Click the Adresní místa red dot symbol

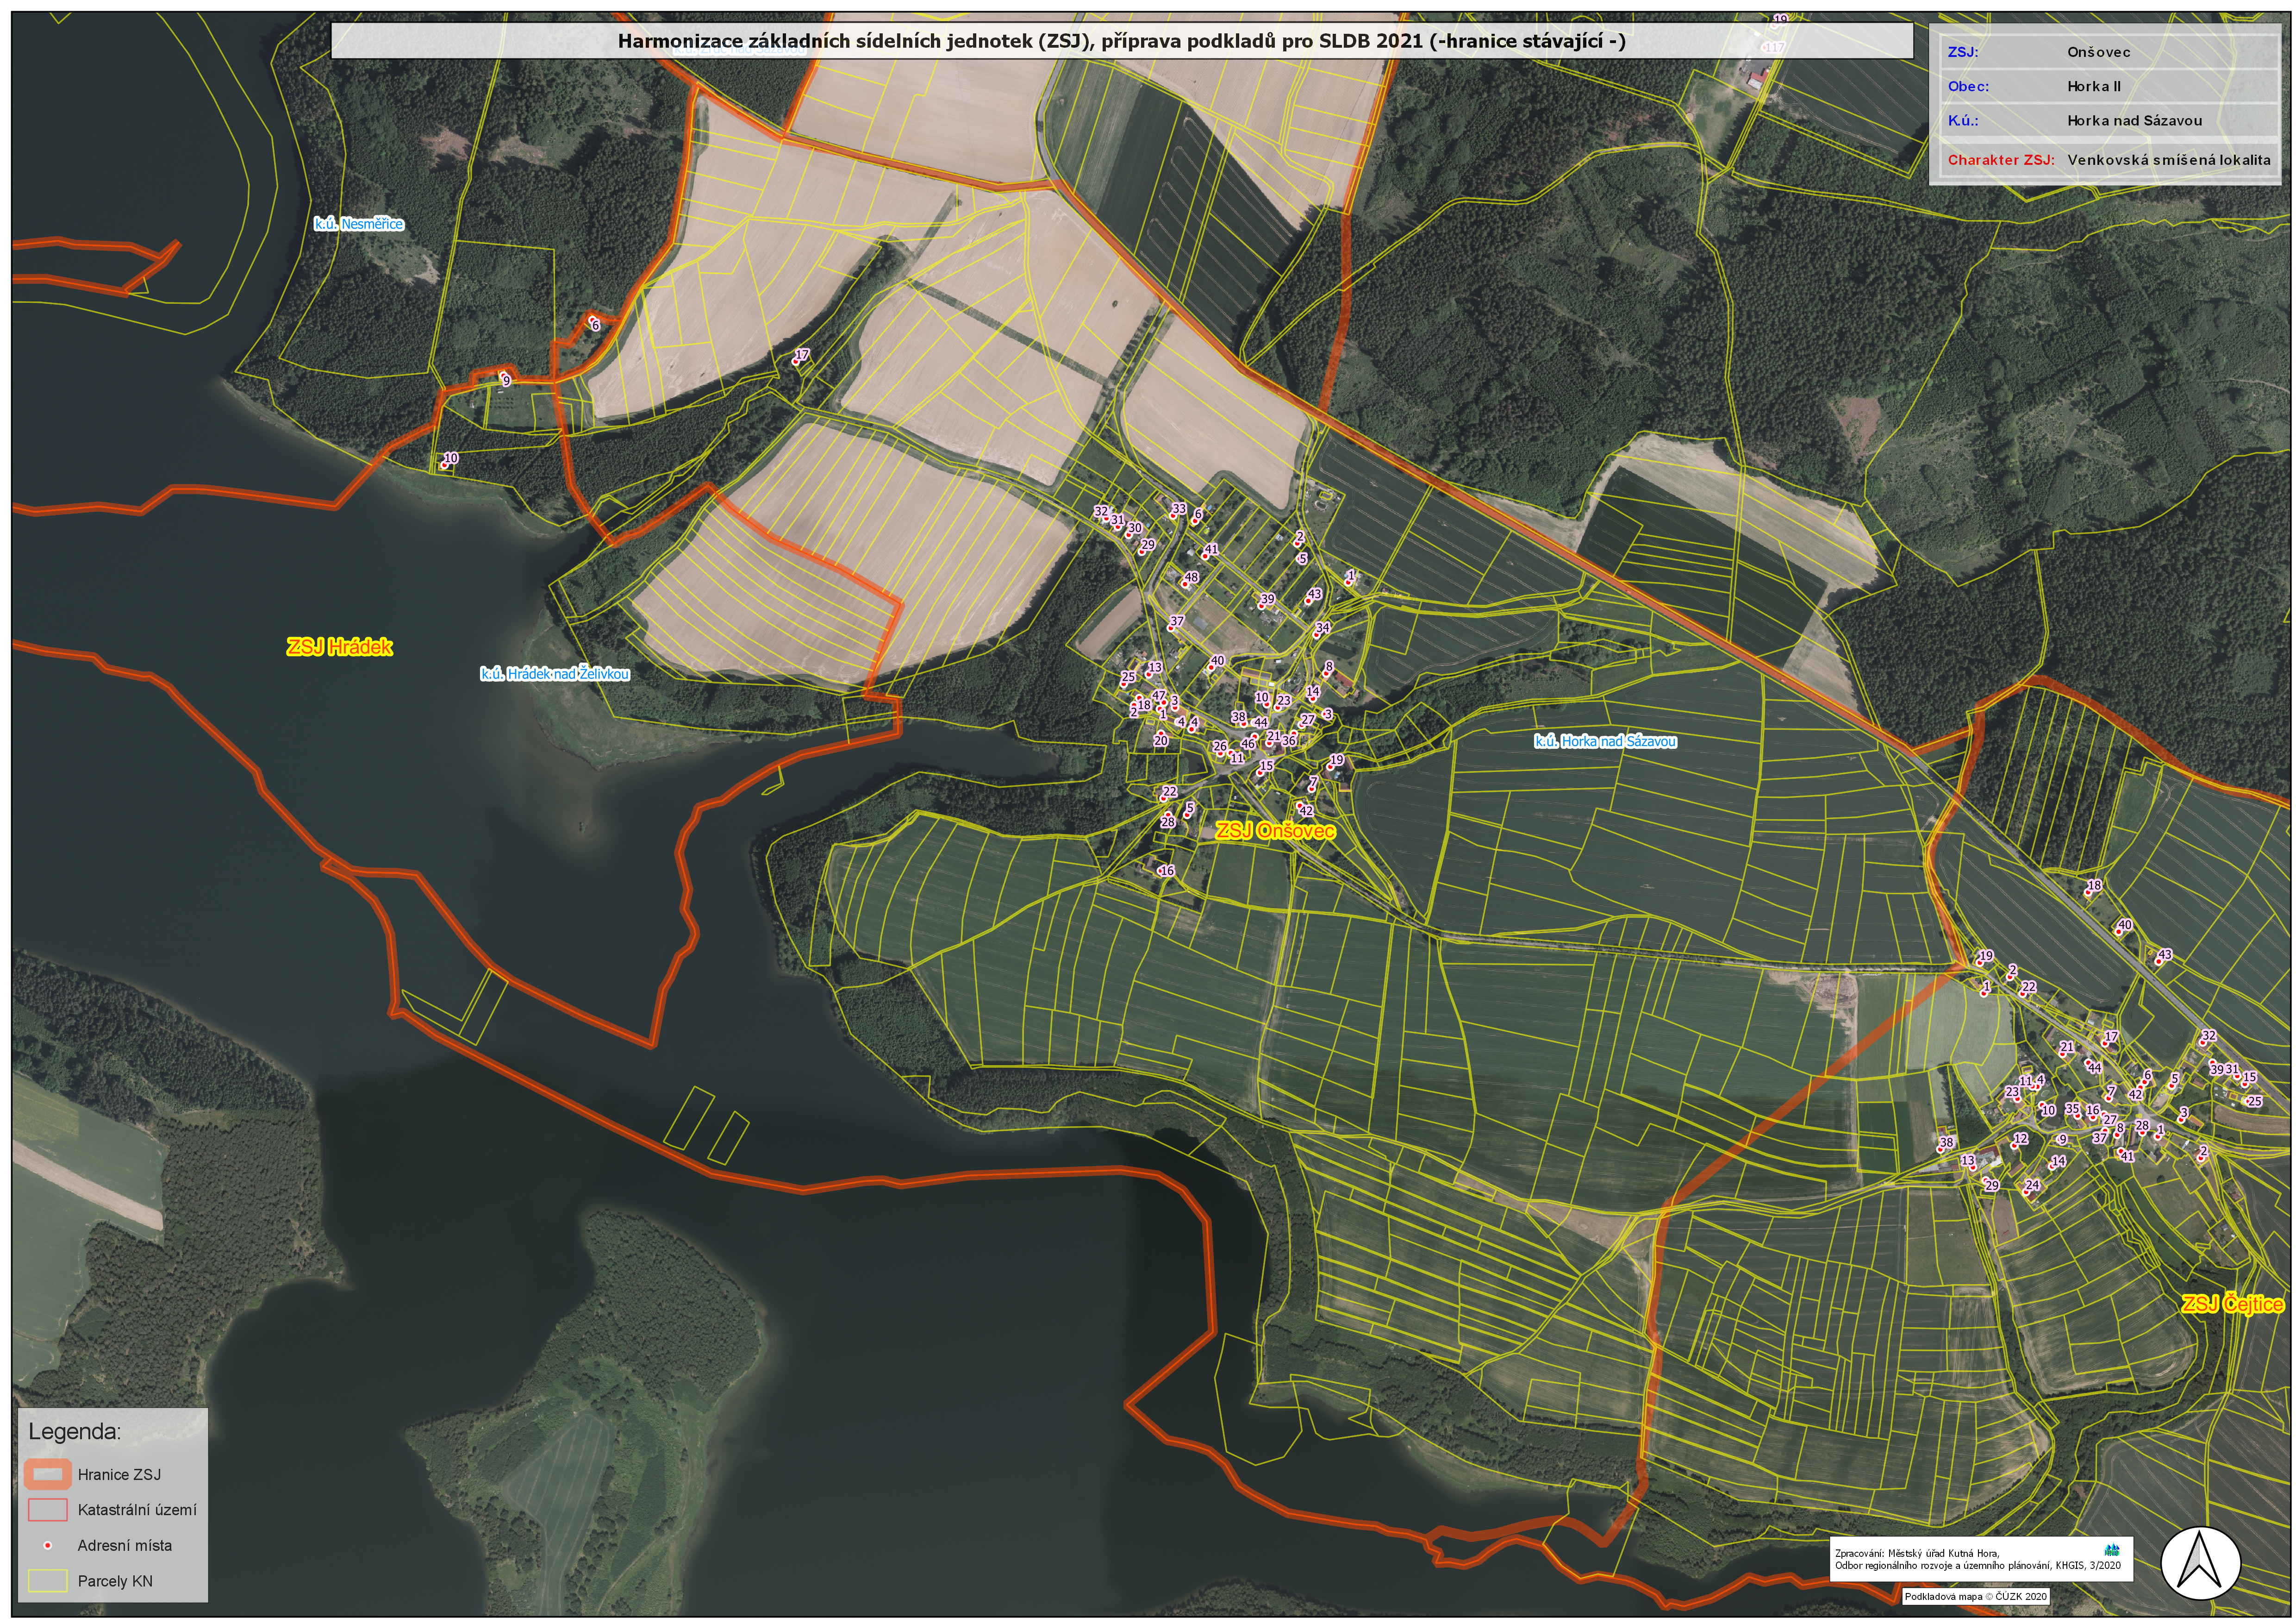47,1545
